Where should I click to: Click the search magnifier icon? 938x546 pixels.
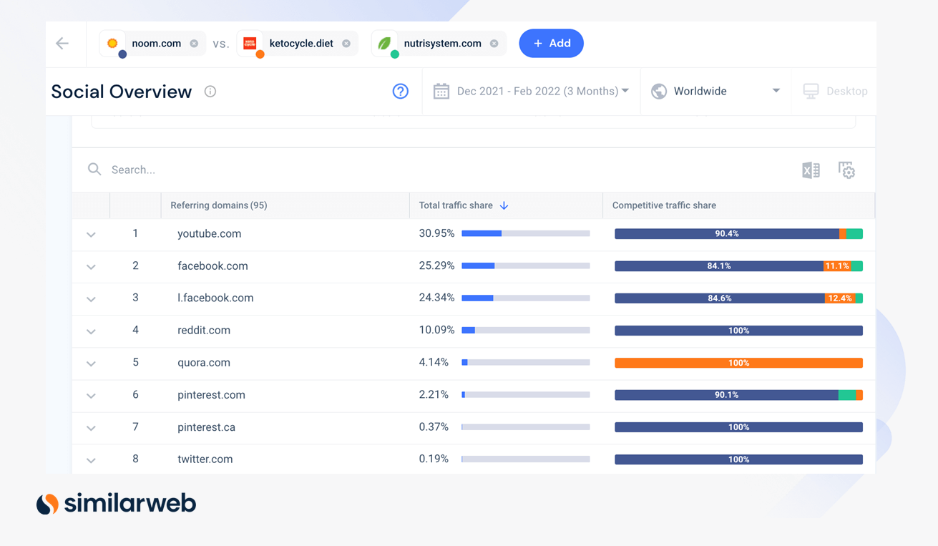[94, 169]
